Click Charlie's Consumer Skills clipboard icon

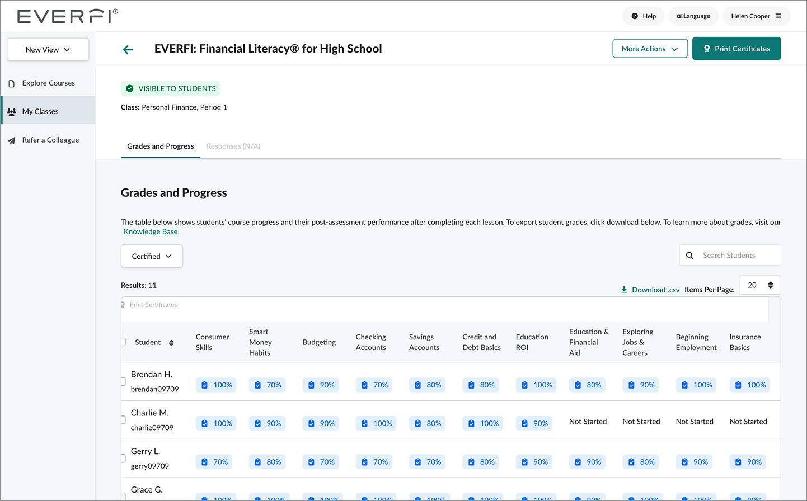click(205, 424)
